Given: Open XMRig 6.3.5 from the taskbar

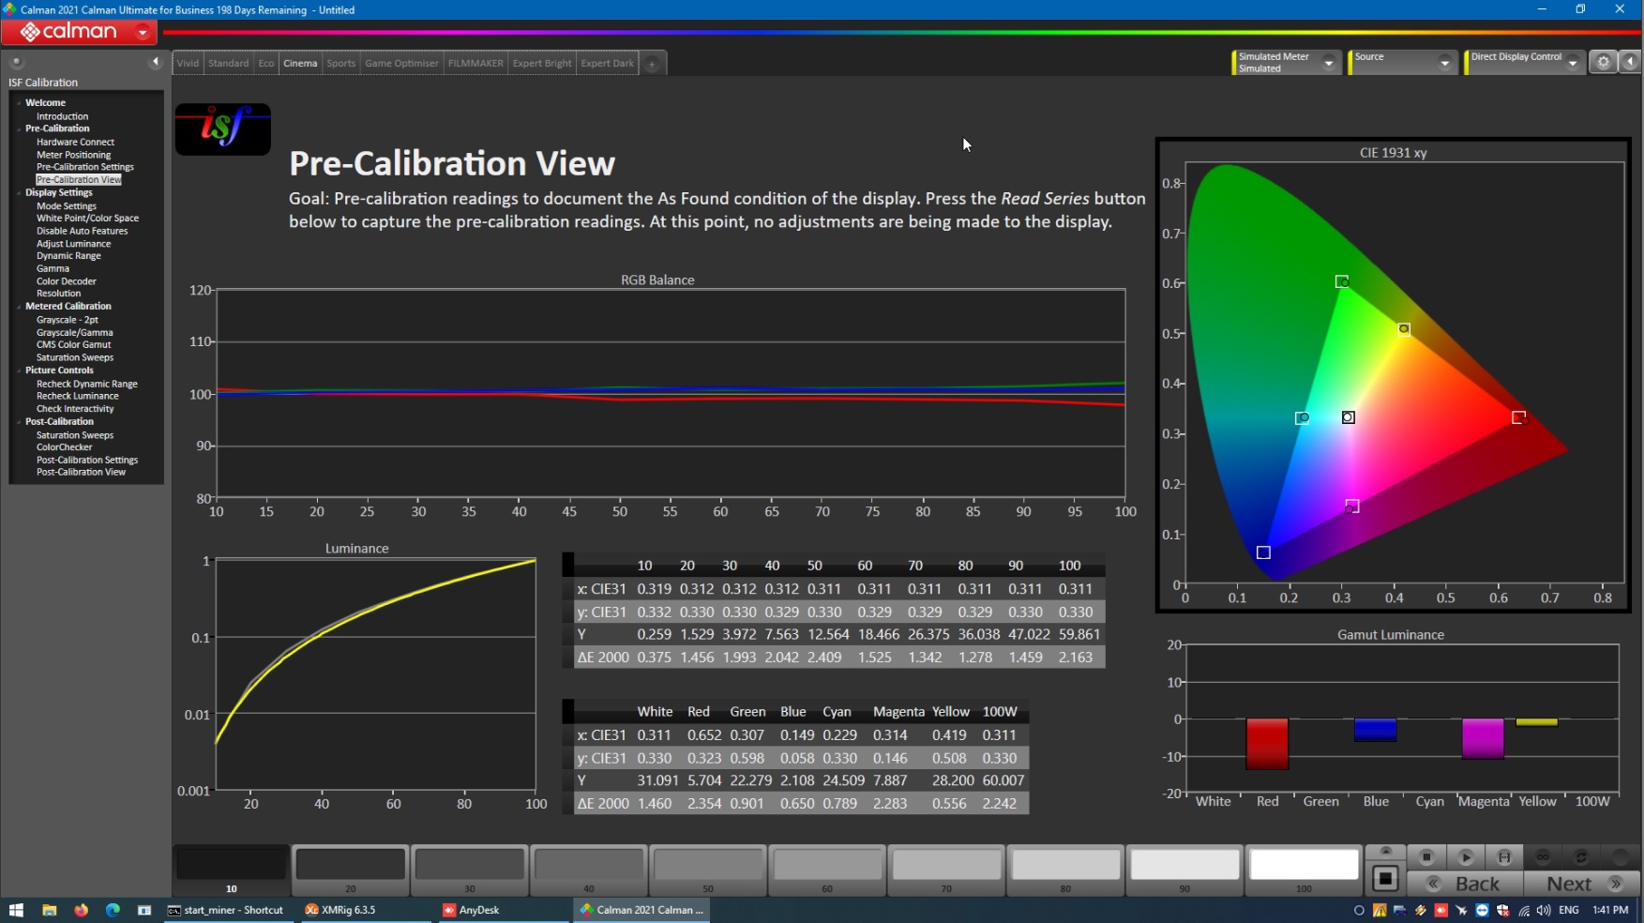Looking at the screenshot, I should pyautogui.click(x=340, y=910).
